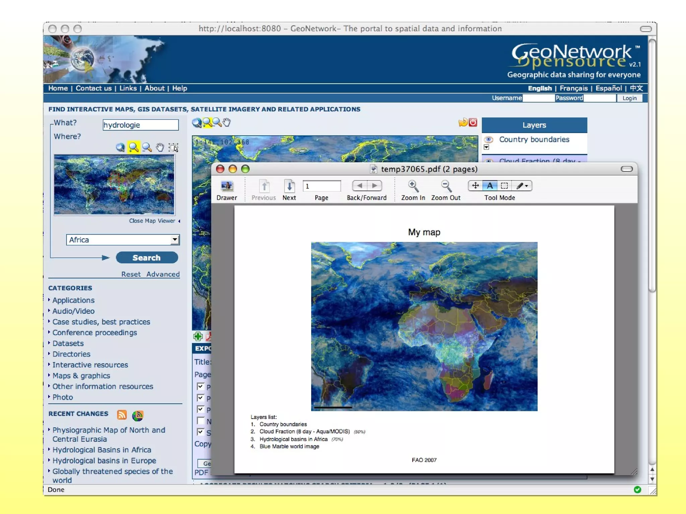This screenshot has height=514, width=686.
Task: Click the select-region tool under Where
Action: pos(173,148)
